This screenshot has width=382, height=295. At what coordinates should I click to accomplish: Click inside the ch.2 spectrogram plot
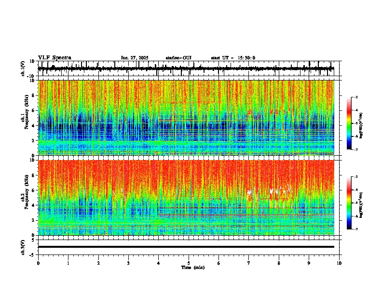pos(186,198)
